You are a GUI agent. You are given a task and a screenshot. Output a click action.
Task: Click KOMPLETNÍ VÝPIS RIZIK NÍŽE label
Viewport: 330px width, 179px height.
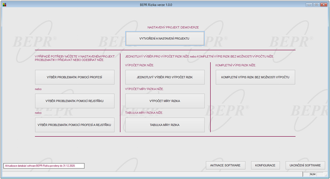(x=236, y=65)
